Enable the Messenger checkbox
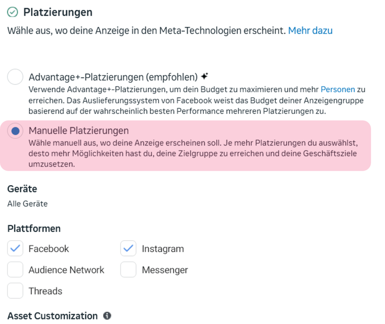 [x=128, y=270]
